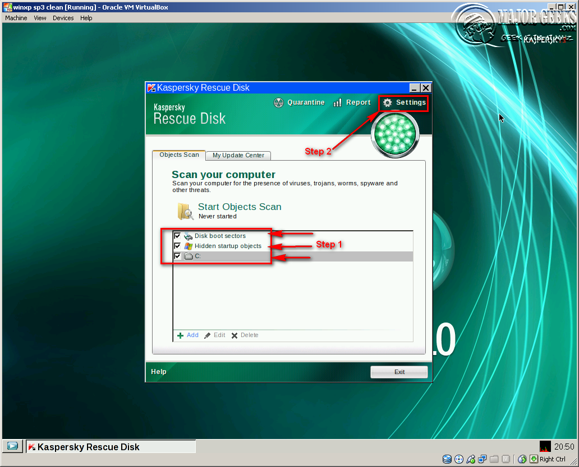Open the VirtualBox optical drive tray icon
This screenshot has width=579, height=467.
[x=459, y=459]
